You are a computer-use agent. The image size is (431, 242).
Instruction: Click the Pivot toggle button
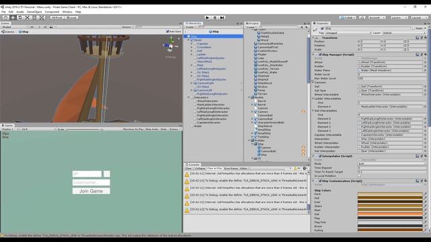57,17
